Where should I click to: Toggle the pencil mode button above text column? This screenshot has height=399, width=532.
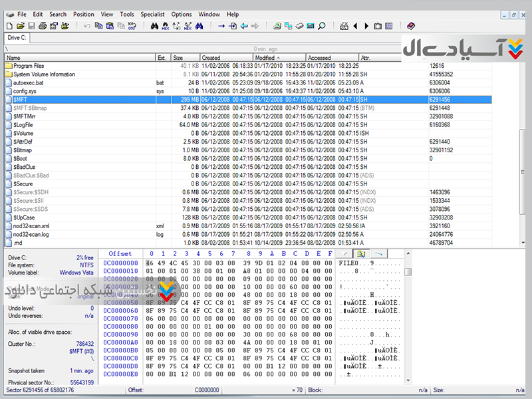point(345,253)
